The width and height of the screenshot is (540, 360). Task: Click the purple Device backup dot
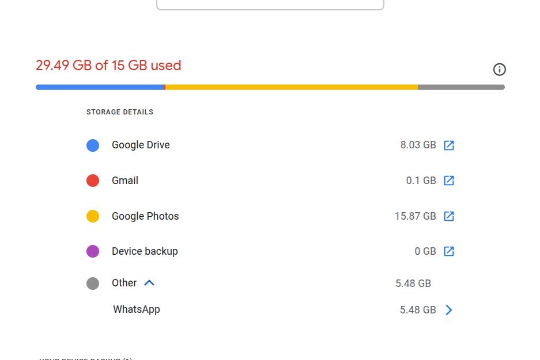pyautogui.click(x=93, y=251)
